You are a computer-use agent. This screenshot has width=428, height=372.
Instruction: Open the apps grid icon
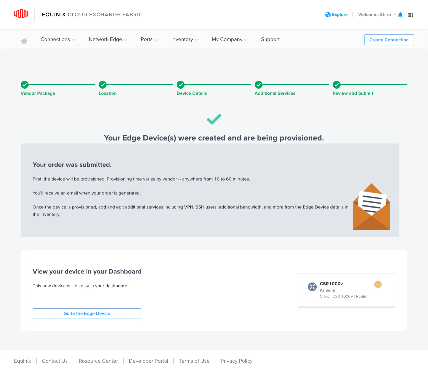411,15
